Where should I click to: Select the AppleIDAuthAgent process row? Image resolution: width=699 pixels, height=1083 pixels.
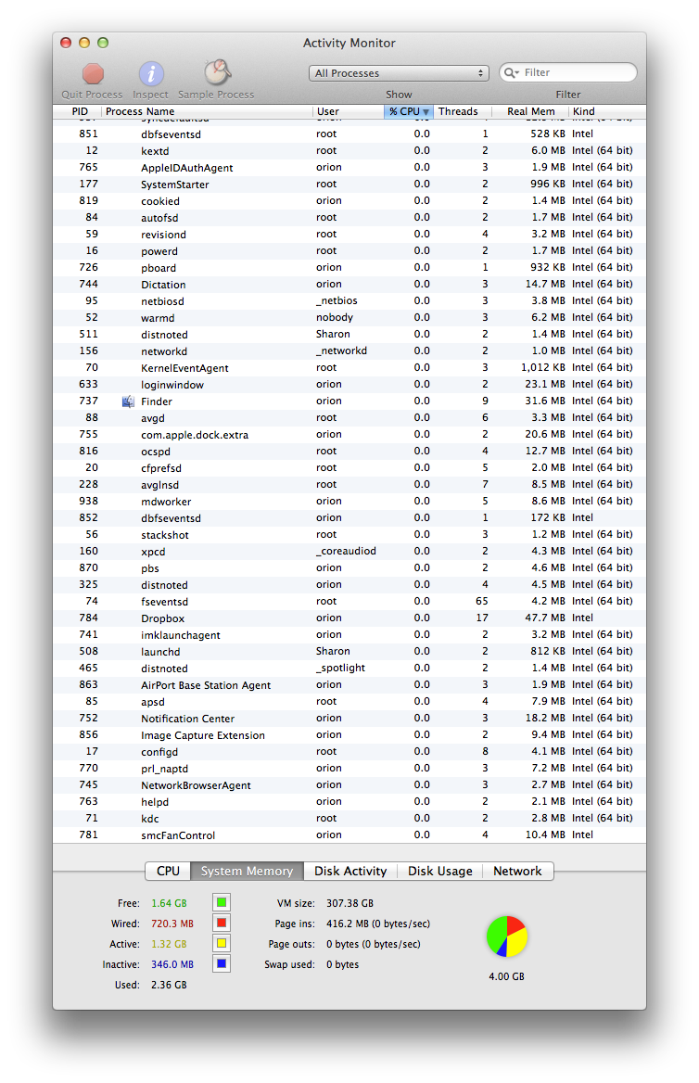click(x=349, y=167)
